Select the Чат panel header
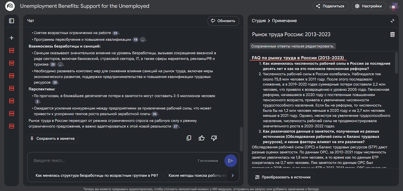403x191 pixels. pyautogui.click(x=31, y=21)
